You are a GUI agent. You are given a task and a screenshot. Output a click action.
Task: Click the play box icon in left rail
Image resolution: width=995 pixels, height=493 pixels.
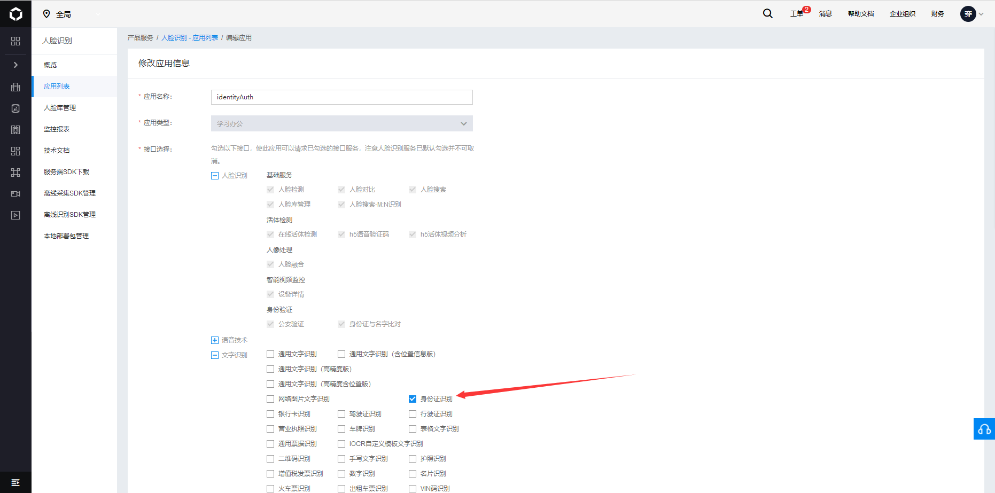click(15, 215)
